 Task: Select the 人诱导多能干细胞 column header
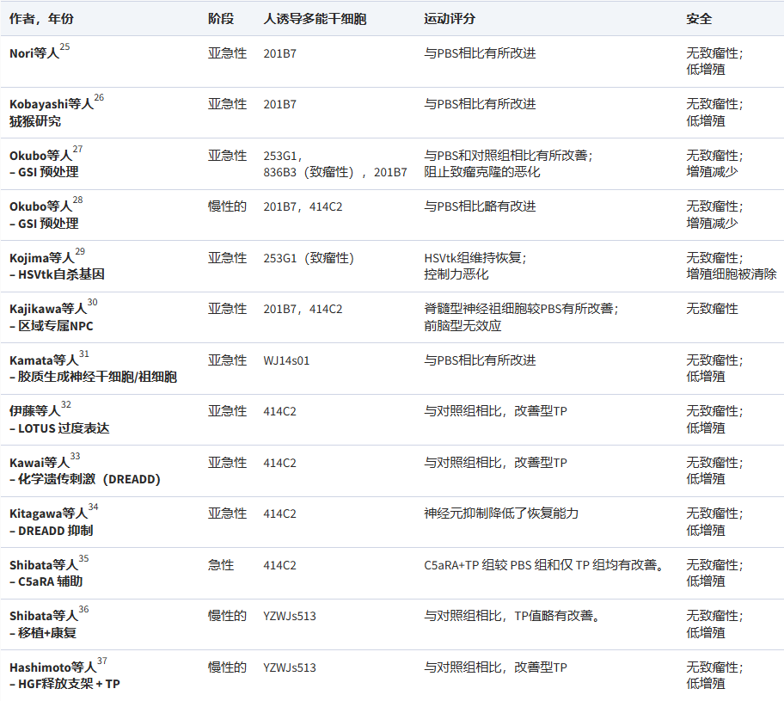315,18
